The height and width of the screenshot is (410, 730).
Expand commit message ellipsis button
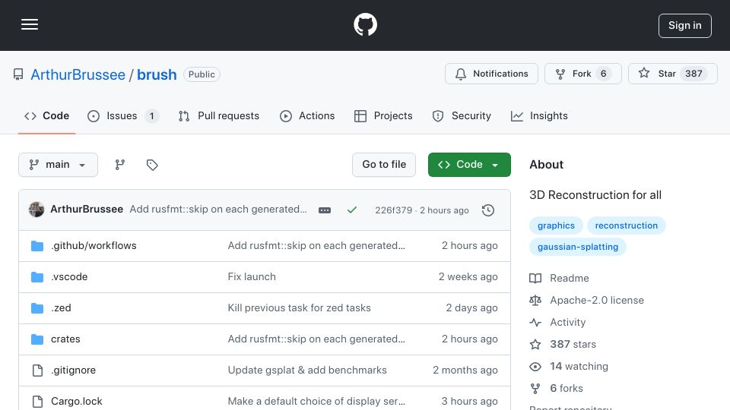click(x=325, y=210)
